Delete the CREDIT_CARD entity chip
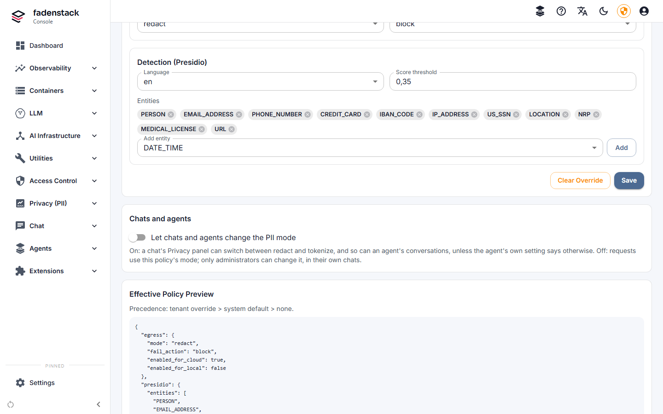Viewport: 663px width, 414px height. [x=367, y=115]
